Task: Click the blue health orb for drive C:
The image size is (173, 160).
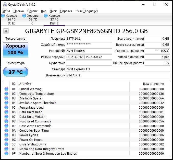Action: (x=24, y=16)
